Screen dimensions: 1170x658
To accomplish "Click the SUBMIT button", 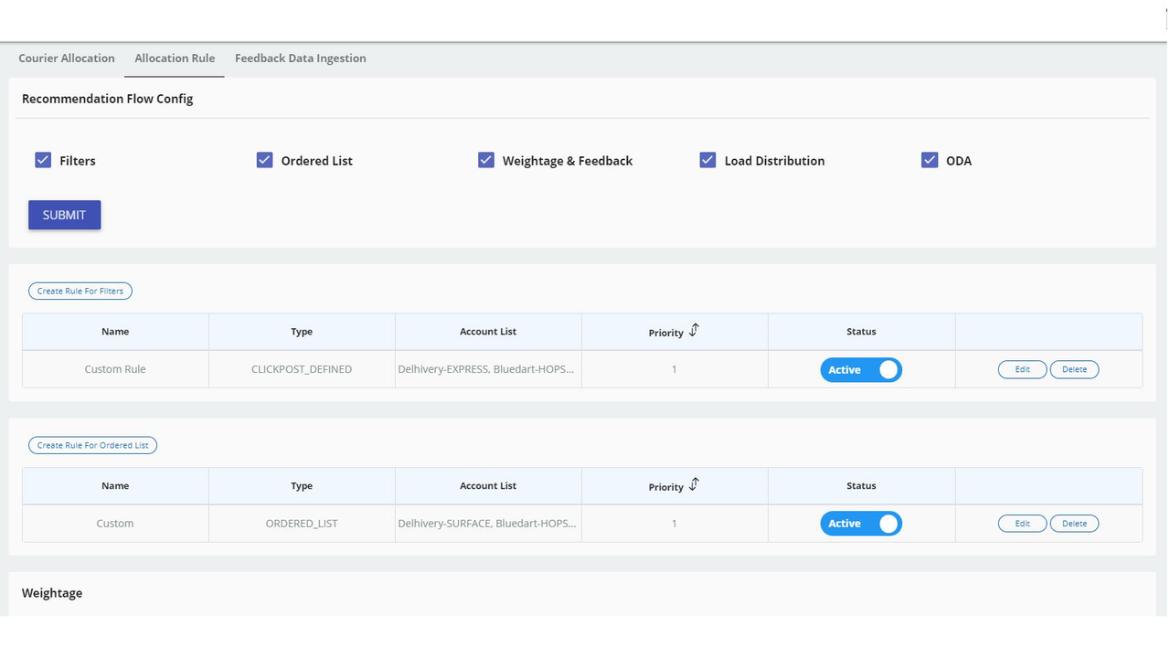I will pyautogui.click(x=64, y=215).
